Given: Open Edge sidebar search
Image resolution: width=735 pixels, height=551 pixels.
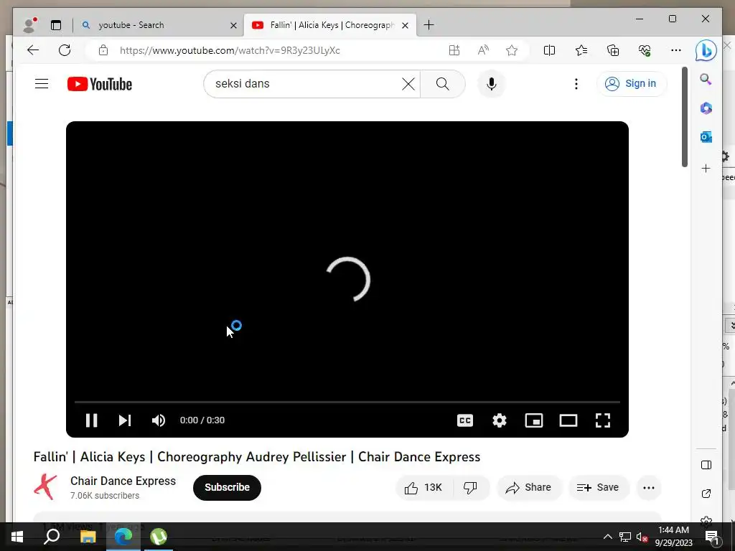Looking at the screenshot, I should coord(706,79).
